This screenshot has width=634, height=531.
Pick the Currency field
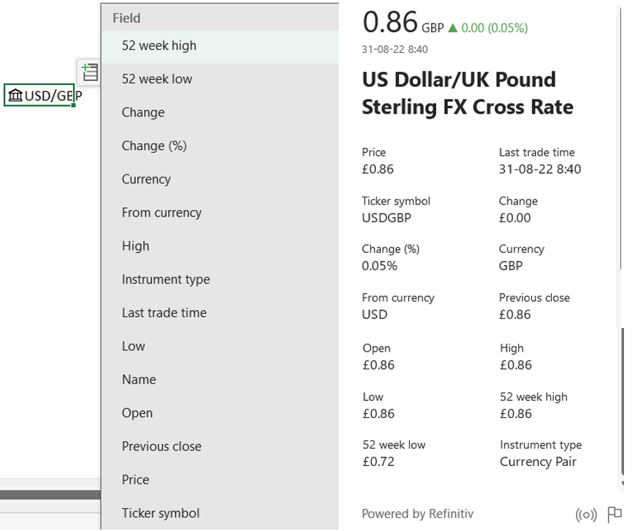pyautogui.click(x=146, y=179)
